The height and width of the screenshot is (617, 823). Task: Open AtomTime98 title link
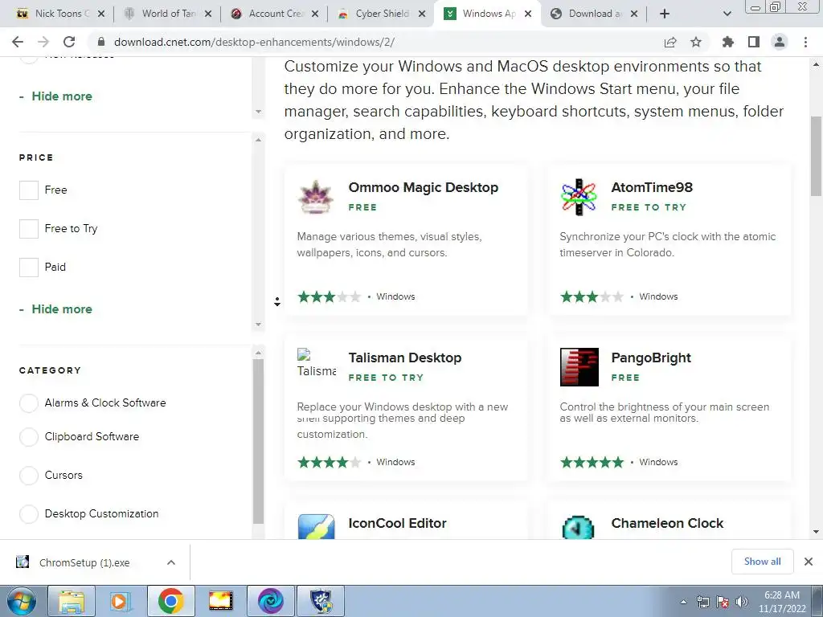(652, 187)
